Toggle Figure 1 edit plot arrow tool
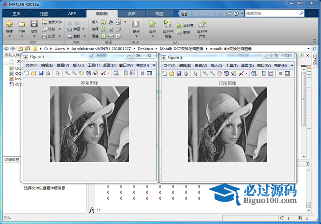321x224 pixels. click(x=58, y=73)
